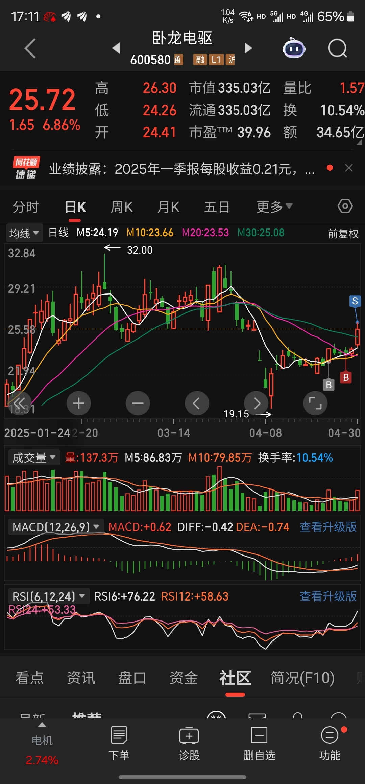Expand the 更多 periods dropdown
This screenshot has height=784, width=365.
[x=274, y=207]
